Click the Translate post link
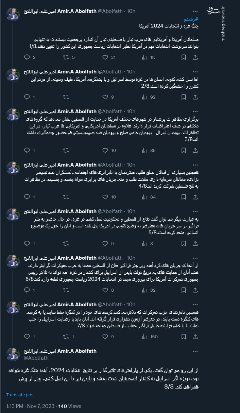The image size is (240, 413). point(21,395)
